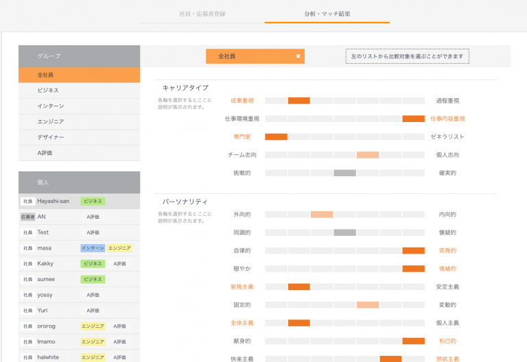Click the グループ panel header
This screenshot has height=362, width=527.
80,56
